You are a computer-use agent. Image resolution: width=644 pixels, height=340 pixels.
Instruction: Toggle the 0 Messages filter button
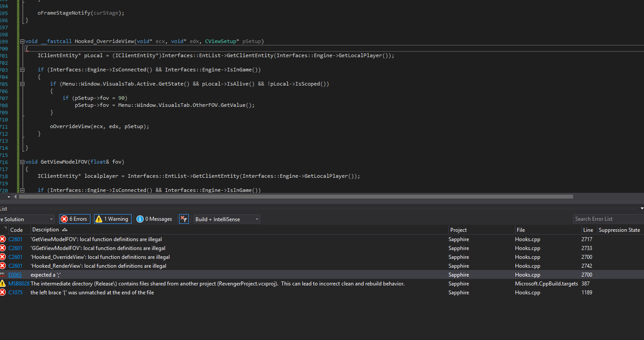[x=154, y=219]
